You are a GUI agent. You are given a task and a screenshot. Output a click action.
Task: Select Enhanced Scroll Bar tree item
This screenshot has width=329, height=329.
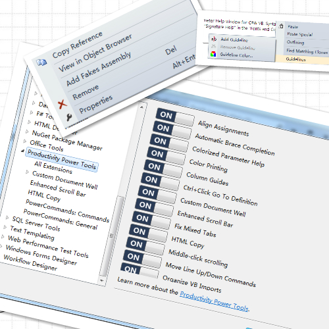pos(58,188)
